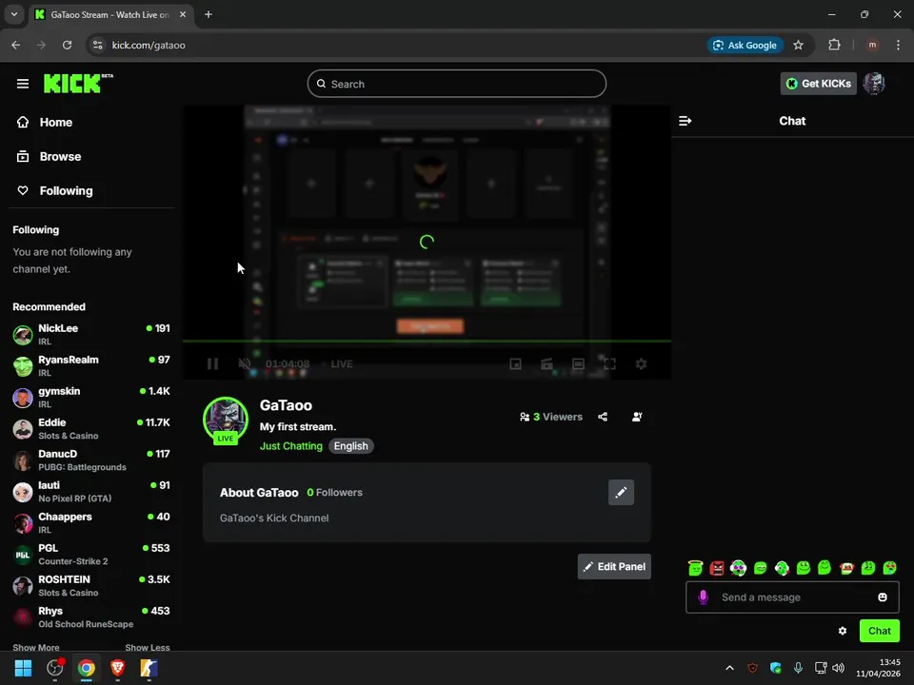Open browser extensions puzzle icon
The image size is (914, 685).
pos(834,45)
